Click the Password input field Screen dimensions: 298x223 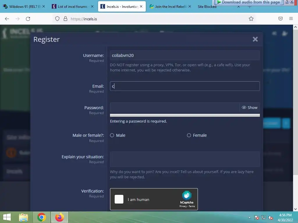point(175,107)
